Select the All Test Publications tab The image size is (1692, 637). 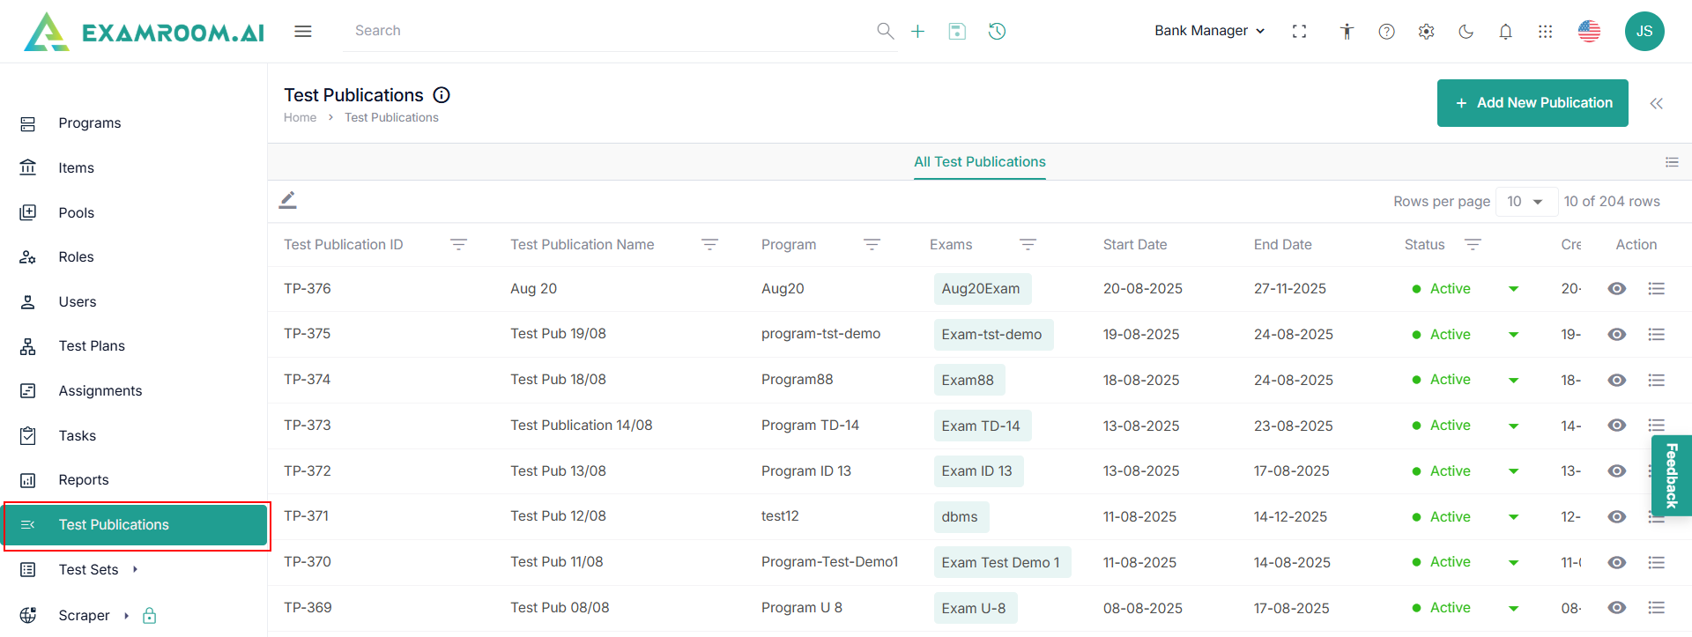tap(979, 162)
